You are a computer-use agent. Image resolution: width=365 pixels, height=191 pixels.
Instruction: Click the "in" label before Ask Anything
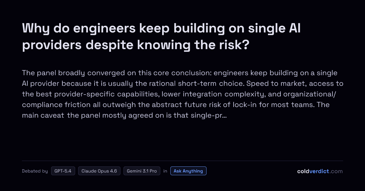[165, 171]
